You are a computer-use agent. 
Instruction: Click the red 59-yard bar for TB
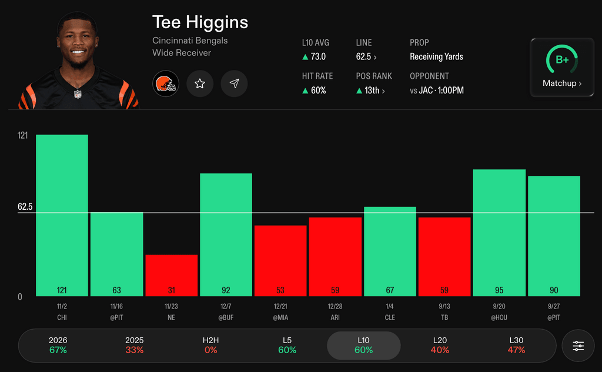point(444,257)
